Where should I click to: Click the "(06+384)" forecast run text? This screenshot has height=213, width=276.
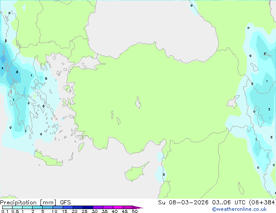tap(262, 203)
